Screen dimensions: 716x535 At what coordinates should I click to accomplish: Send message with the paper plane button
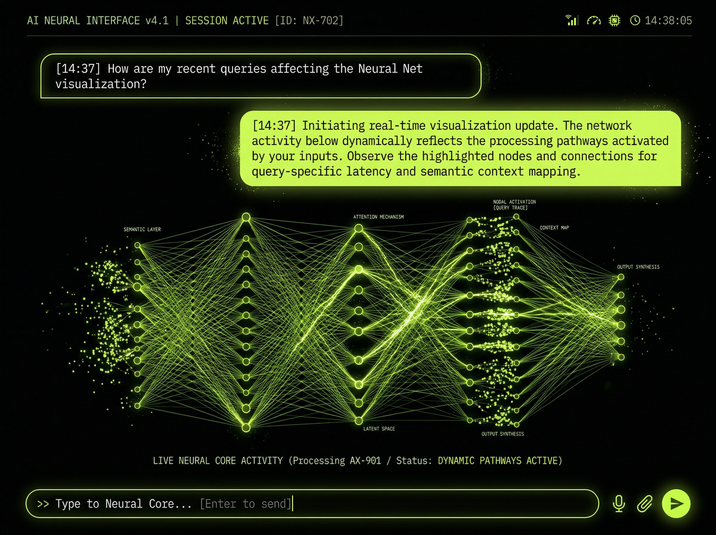point(676,504)
